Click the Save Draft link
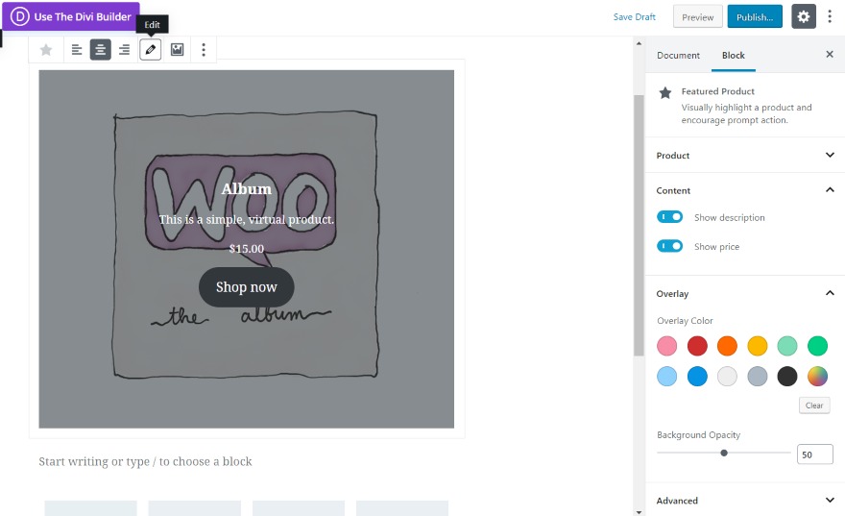 [x=635, y=16]
